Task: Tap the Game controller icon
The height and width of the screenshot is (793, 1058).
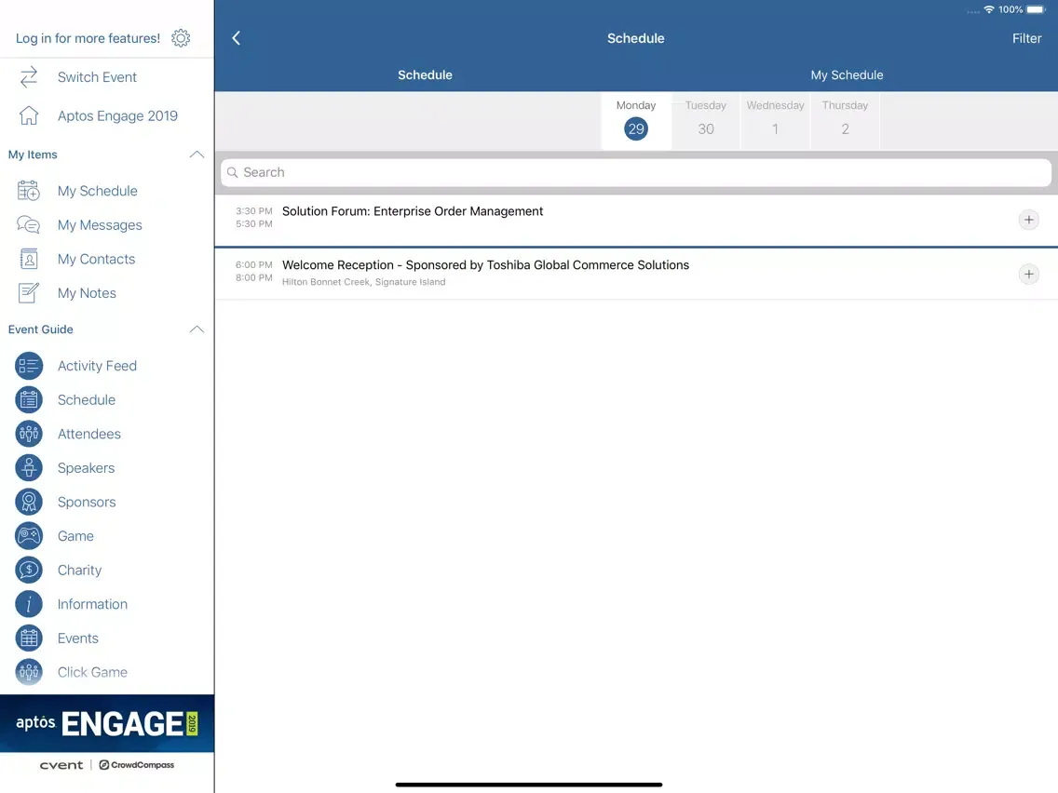Action: tap(28, 536)
